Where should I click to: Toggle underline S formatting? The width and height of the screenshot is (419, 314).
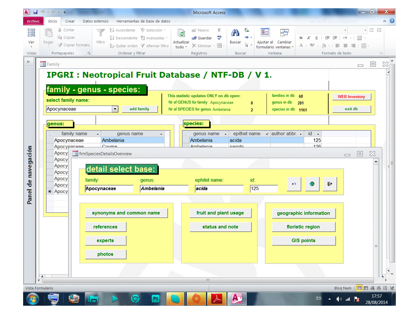(x=316, y=38)
